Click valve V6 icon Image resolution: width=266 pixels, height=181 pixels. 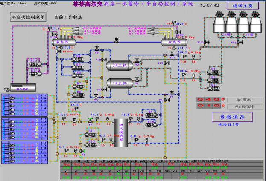coord(167,100)
